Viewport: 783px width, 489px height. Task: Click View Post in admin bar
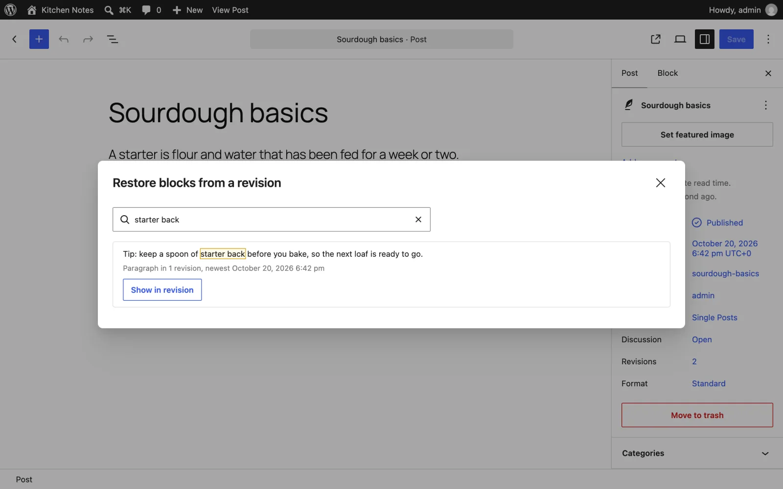pos(230,10)
